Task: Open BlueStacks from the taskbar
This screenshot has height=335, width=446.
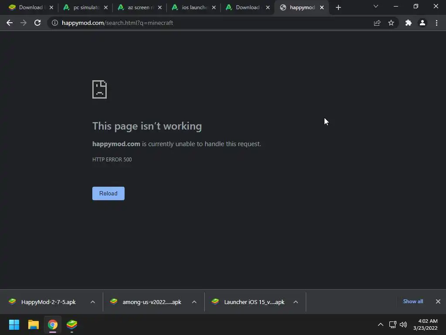Action: click(72, 325)
